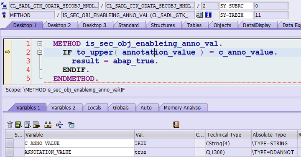Click the orange floppy disk save icon
Screen dimensions: 301x157
click(176, 124)
